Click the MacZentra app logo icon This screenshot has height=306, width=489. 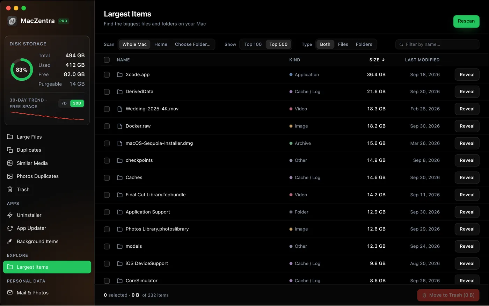(12, 21)
